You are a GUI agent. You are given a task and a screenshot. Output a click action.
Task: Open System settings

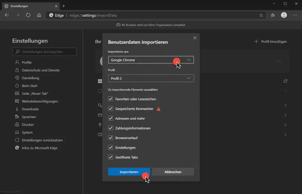tap(27, 132)
